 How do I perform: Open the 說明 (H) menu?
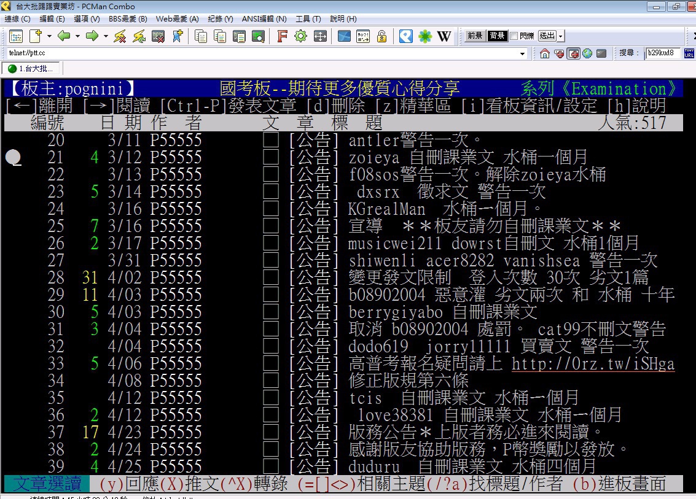(343, 18)
